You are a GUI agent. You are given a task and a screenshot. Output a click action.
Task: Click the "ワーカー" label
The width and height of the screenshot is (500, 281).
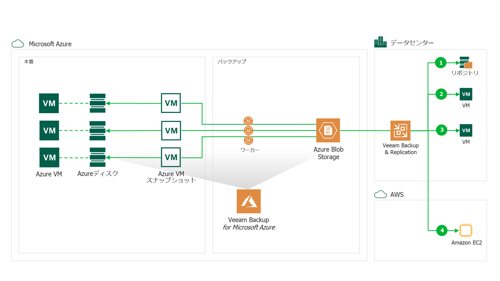tap(250, 150)
